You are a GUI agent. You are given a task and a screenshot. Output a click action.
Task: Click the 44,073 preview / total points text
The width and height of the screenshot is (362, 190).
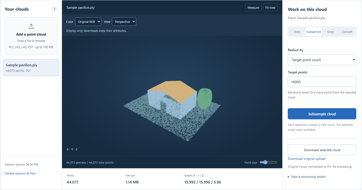tap(90, 163)
